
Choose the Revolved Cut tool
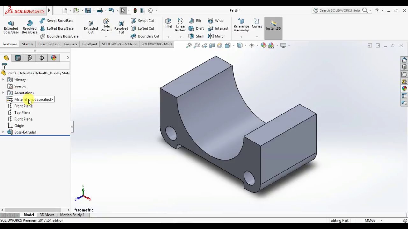(x=121, y=27)
